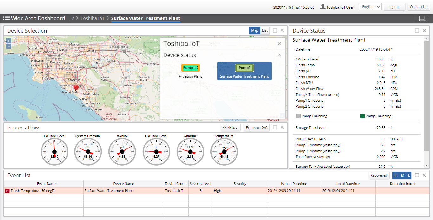Switch Device Selection to Map view

[255, 30]
